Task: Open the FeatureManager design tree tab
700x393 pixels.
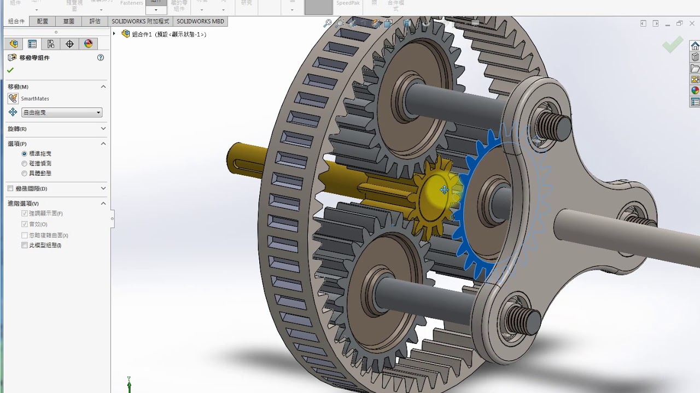Action: coord(14,44)
